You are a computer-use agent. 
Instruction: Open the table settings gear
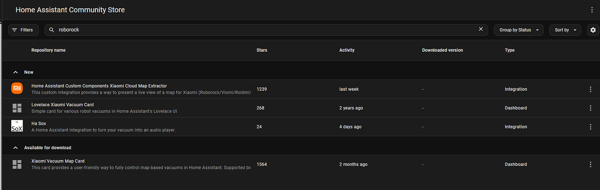(593, 30)
